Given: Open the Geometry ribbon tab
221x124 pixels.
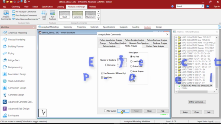Looking at the screenshot, I should pyautogui.click(x=16, y=7).
